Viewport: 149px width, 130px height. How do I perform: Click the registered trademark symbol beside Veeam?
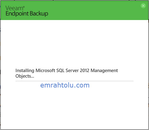[x=24, y=7]
